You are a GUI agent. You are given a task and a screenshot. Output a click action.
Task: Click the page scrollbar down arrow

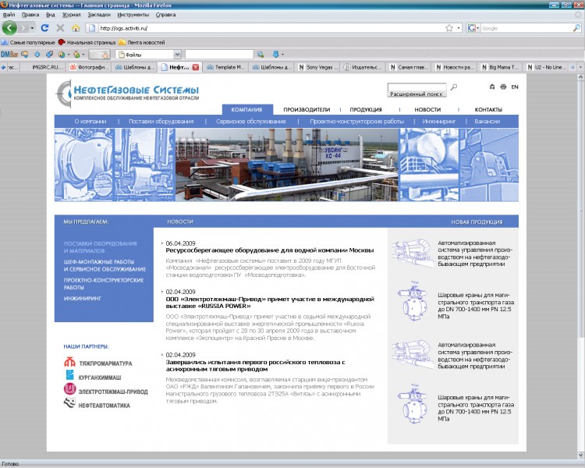[580, 455]
